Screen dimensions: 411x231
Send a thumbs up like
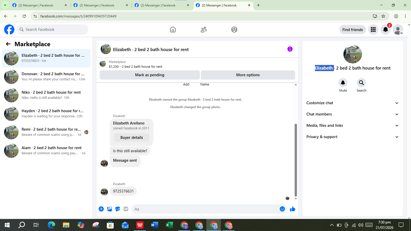[293, 209]
